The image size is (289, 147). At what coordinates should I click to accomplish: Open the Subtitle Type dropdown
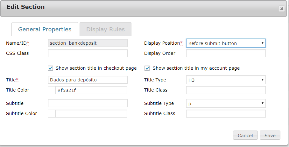pos(226,104)
